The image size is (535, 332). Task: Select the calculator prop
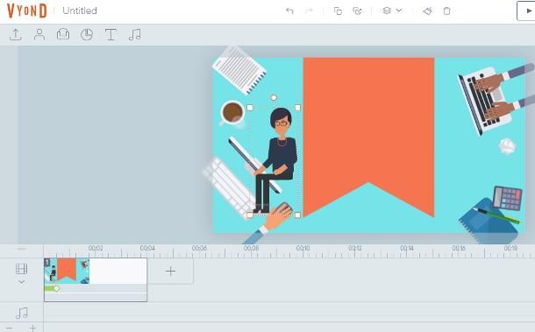pyautogui.click(x=507, y=198)
